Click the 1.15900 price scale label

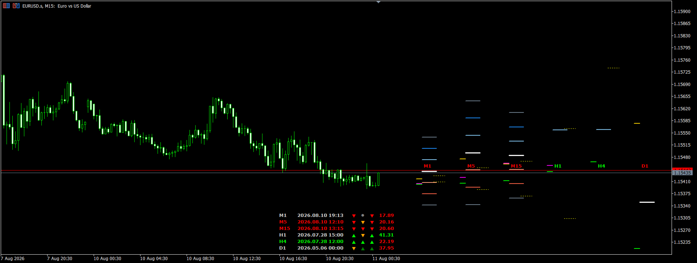coord(682,12)
